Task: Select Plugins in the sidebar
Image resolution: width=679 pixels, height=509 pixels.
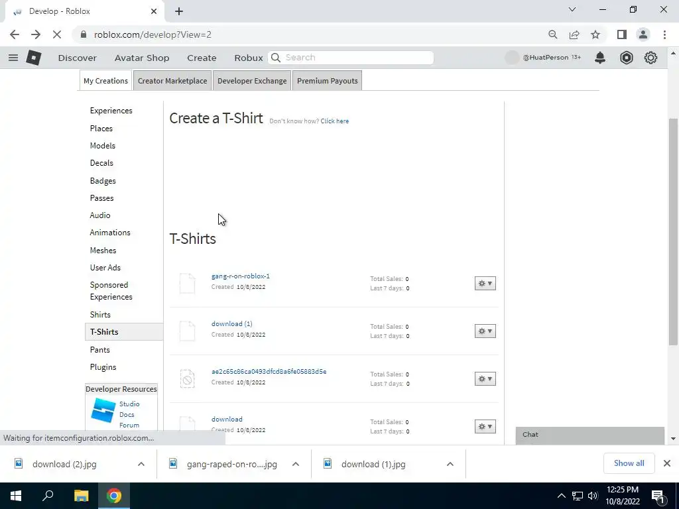Action: [x=103, y=367]
